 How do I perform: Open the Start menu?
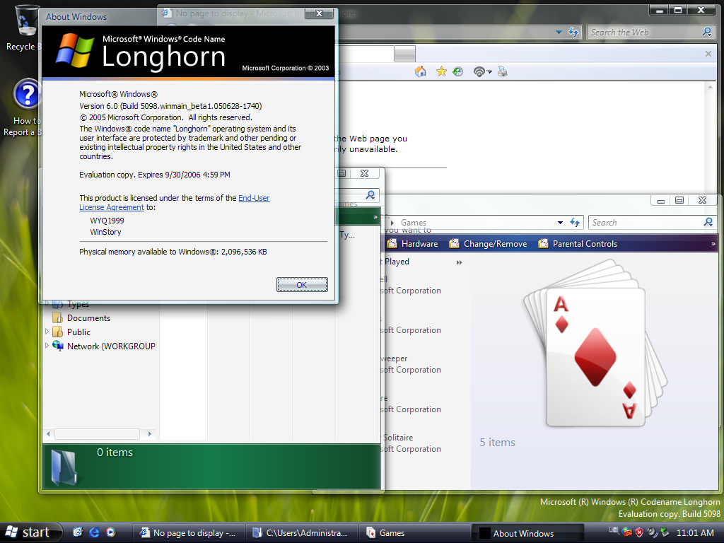tap(30, 533)
